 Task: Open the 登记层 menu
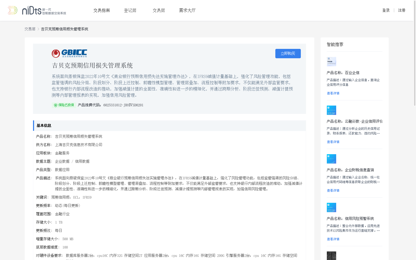tap(130, 10)
